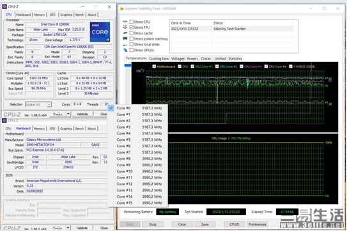Viewport: 347px width, 231px height.
Task: Click the Stop button in AIDA64
Action: 153,225
